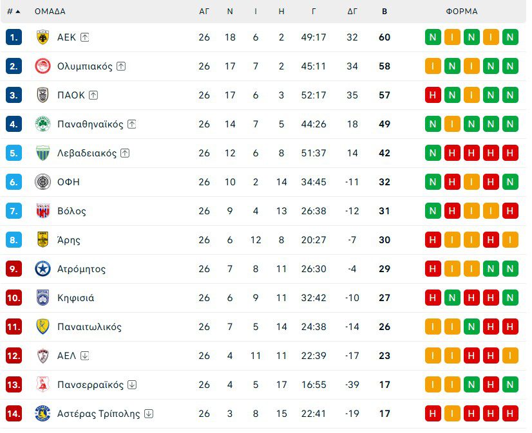This screenshot has width=532, height=433.
Task: Click the Asteras Tripolis crest
Action: [43, 414]
